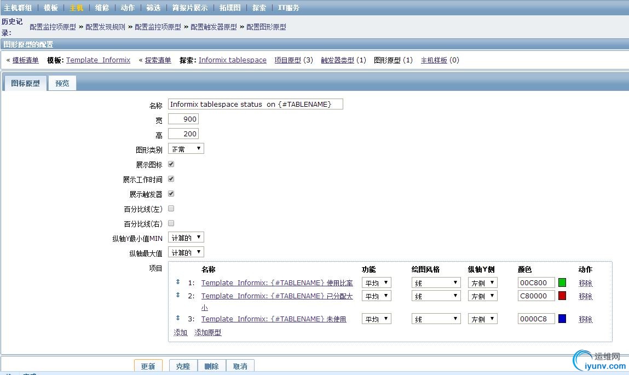Open 纵轴Y侧 dropdown for 使用比率 item
The height and width of the screenshot is (375, 629).
click(x=483, y=282)
